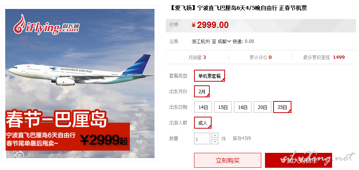Click the Bali flight product image

pyautogui.click(x=80, y=84)
